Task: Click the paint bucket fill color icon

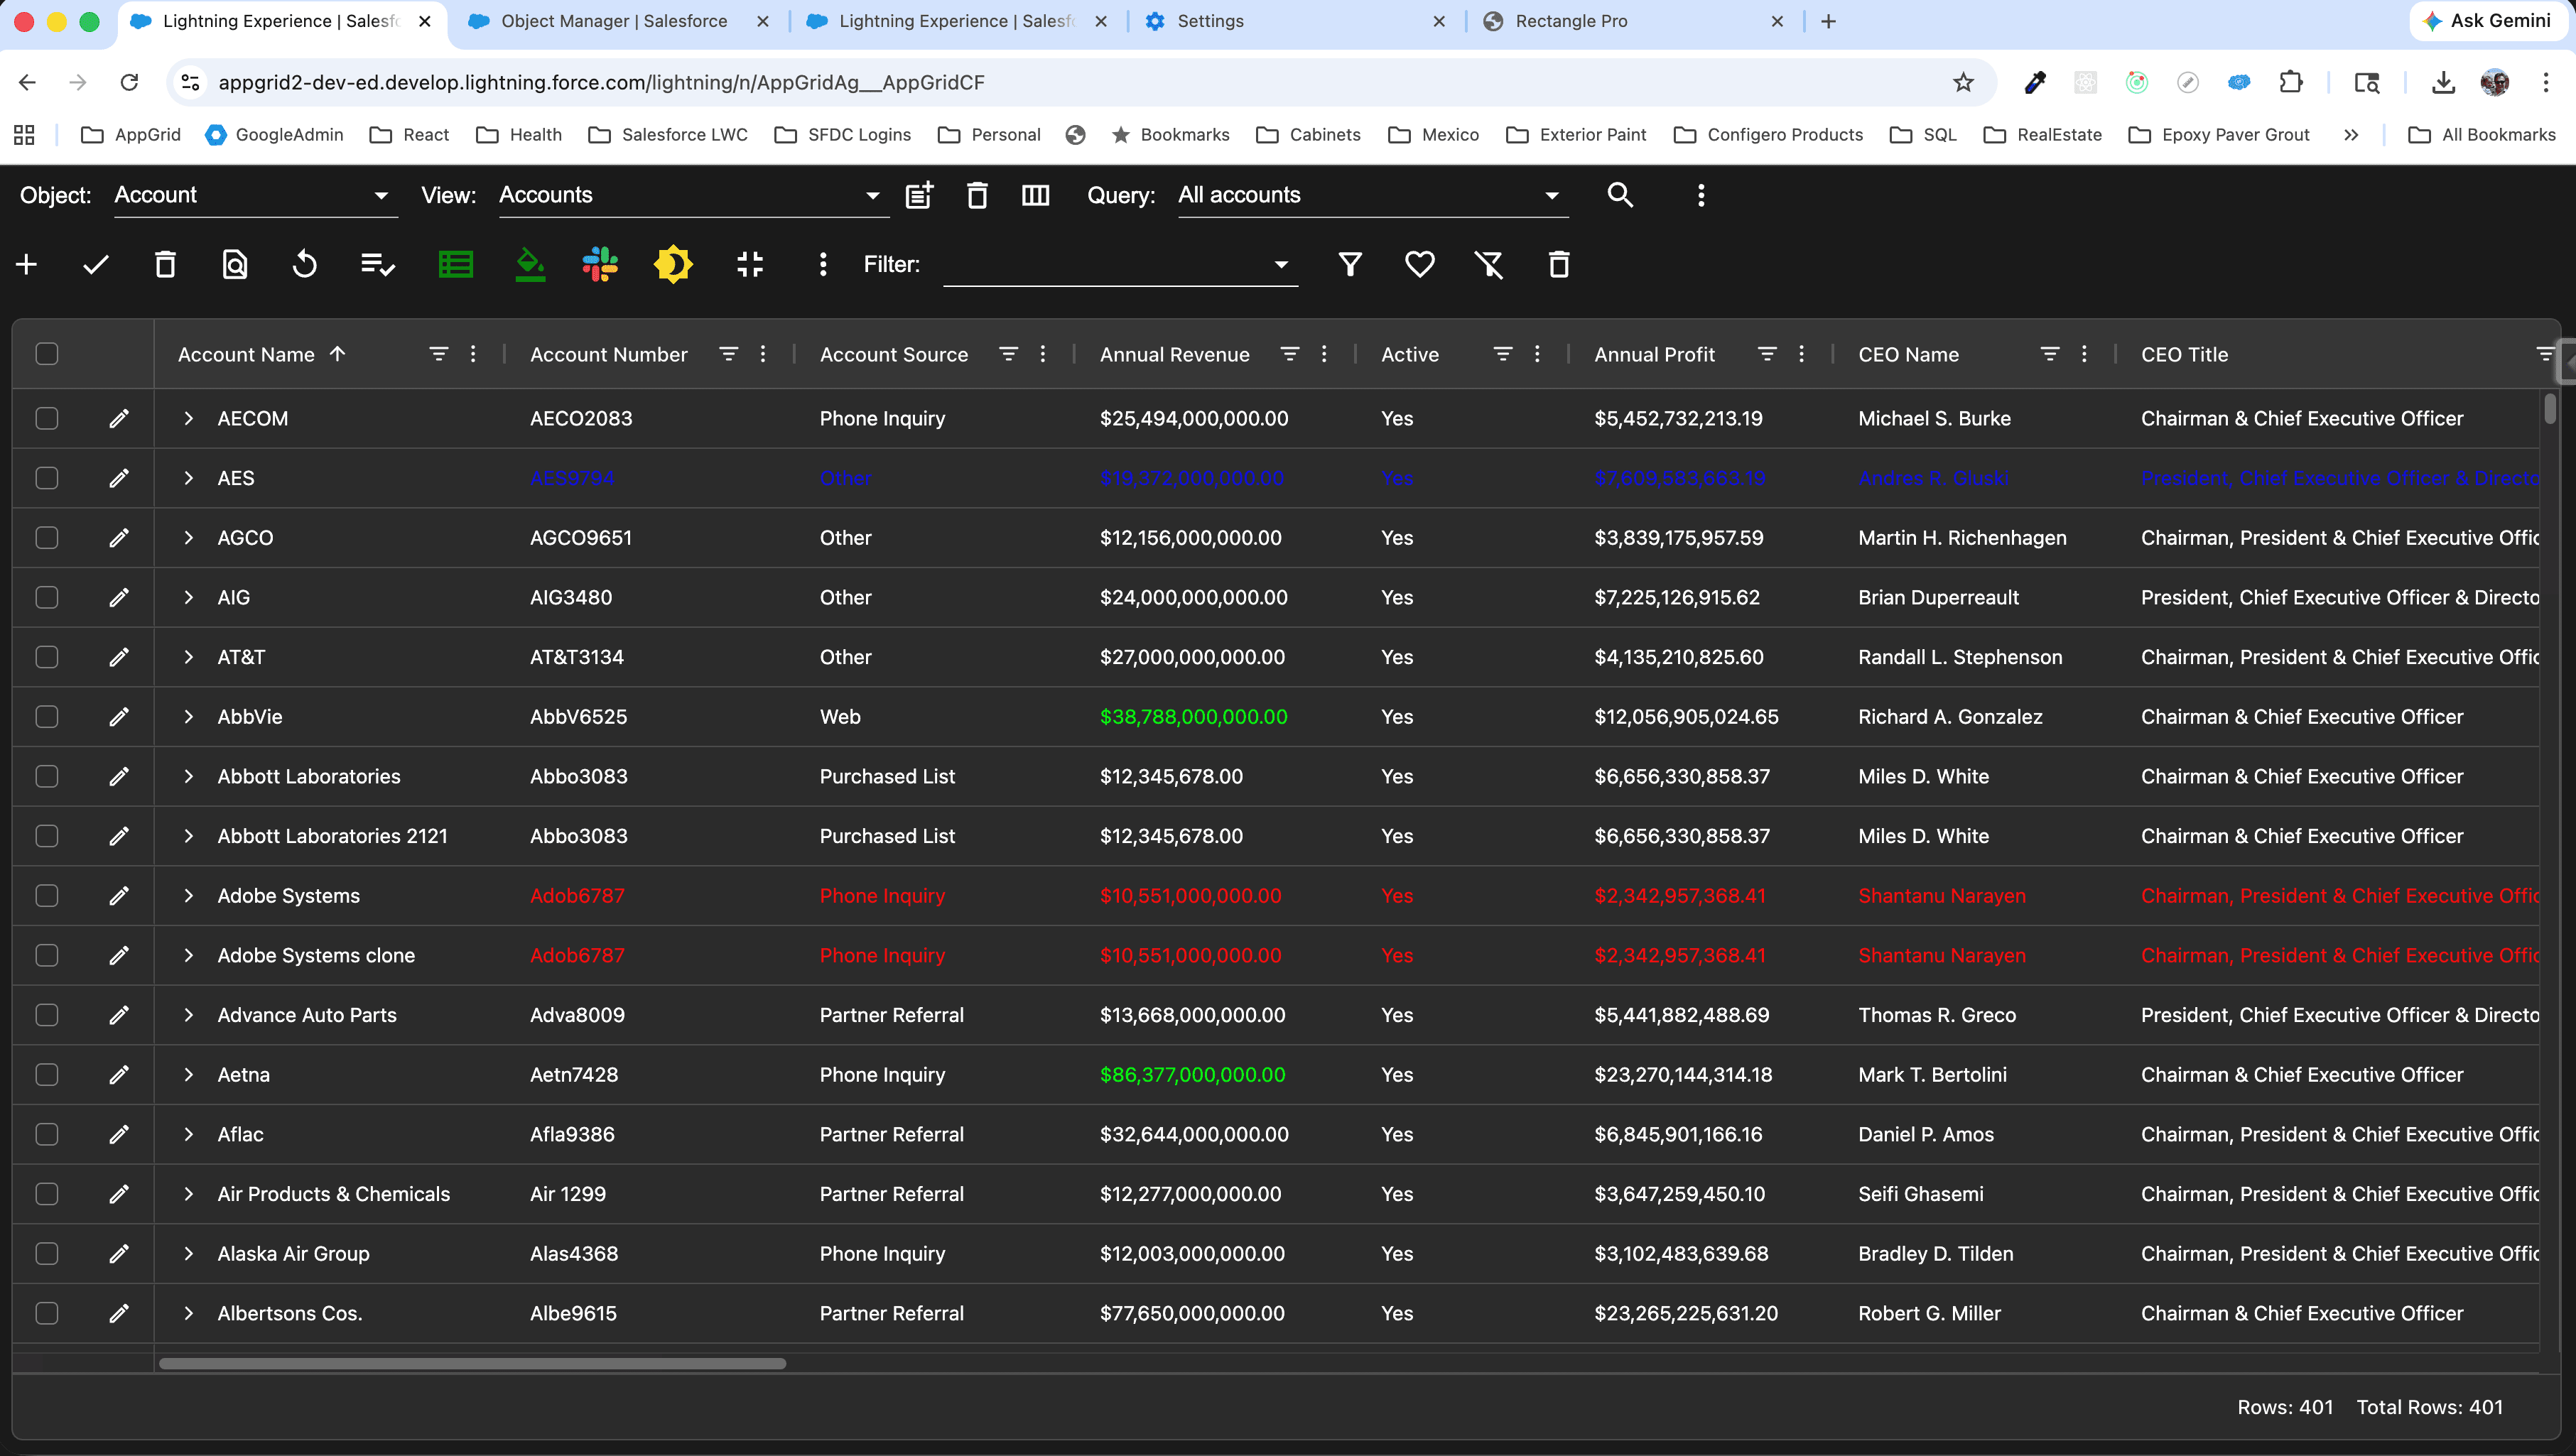Action: pyautogui.click(x=530, y=264)
